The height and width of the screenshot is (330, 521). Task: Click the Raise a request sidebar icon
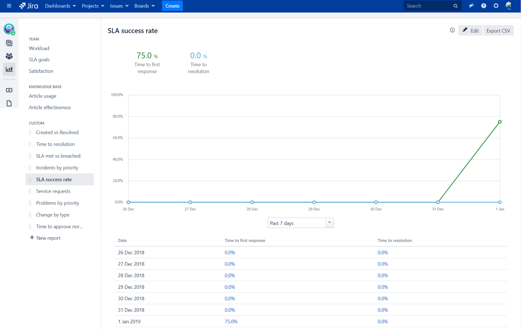pos(9,90)
